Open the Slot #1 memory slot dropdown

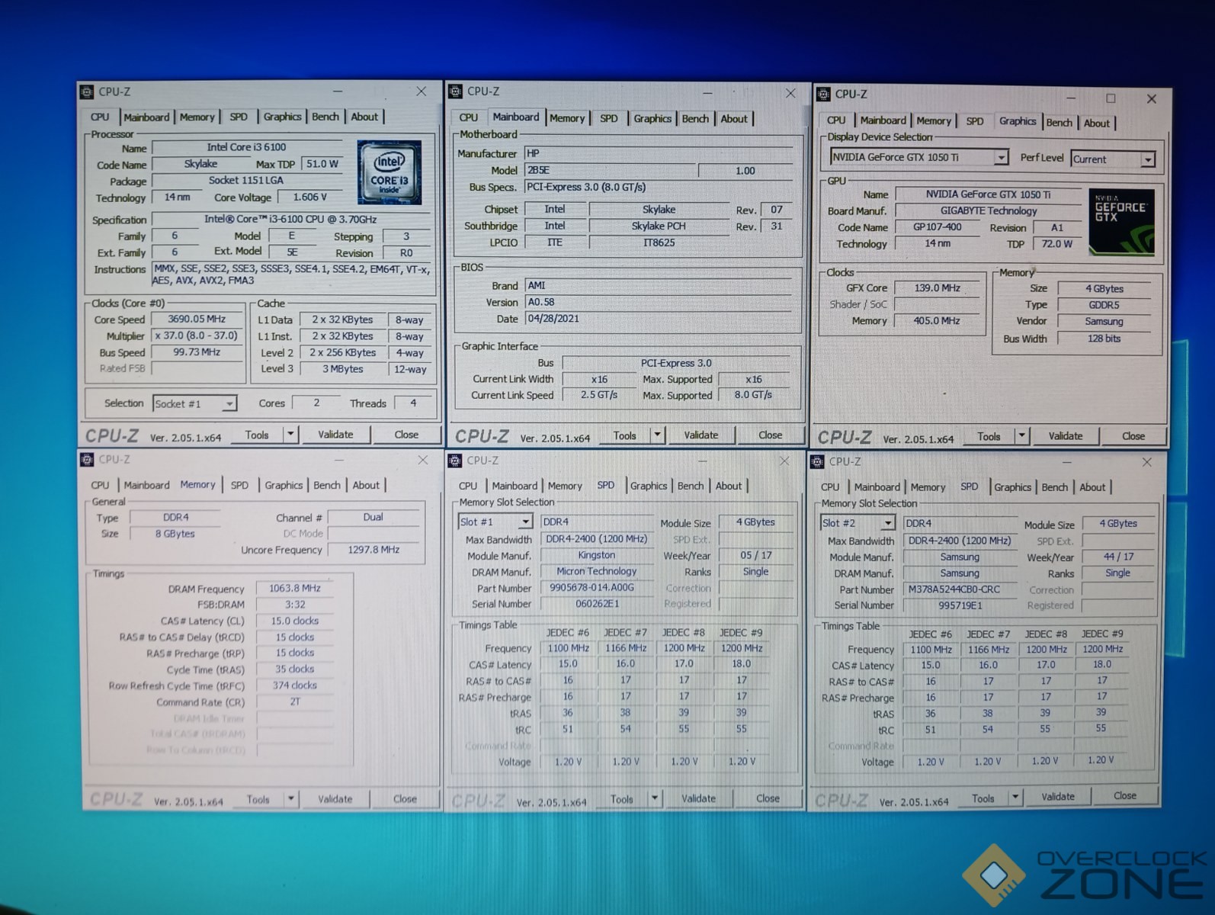(x=525, y=522)
